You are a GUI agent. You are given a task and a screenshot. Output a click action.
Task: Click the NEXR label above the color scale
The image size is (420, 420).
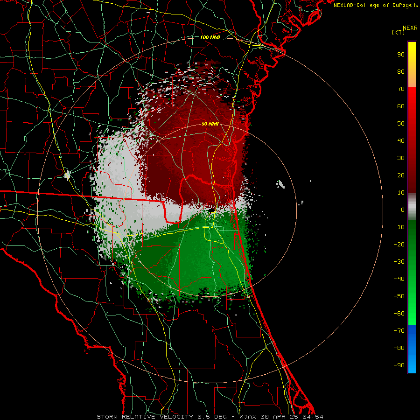click(410, 28)
